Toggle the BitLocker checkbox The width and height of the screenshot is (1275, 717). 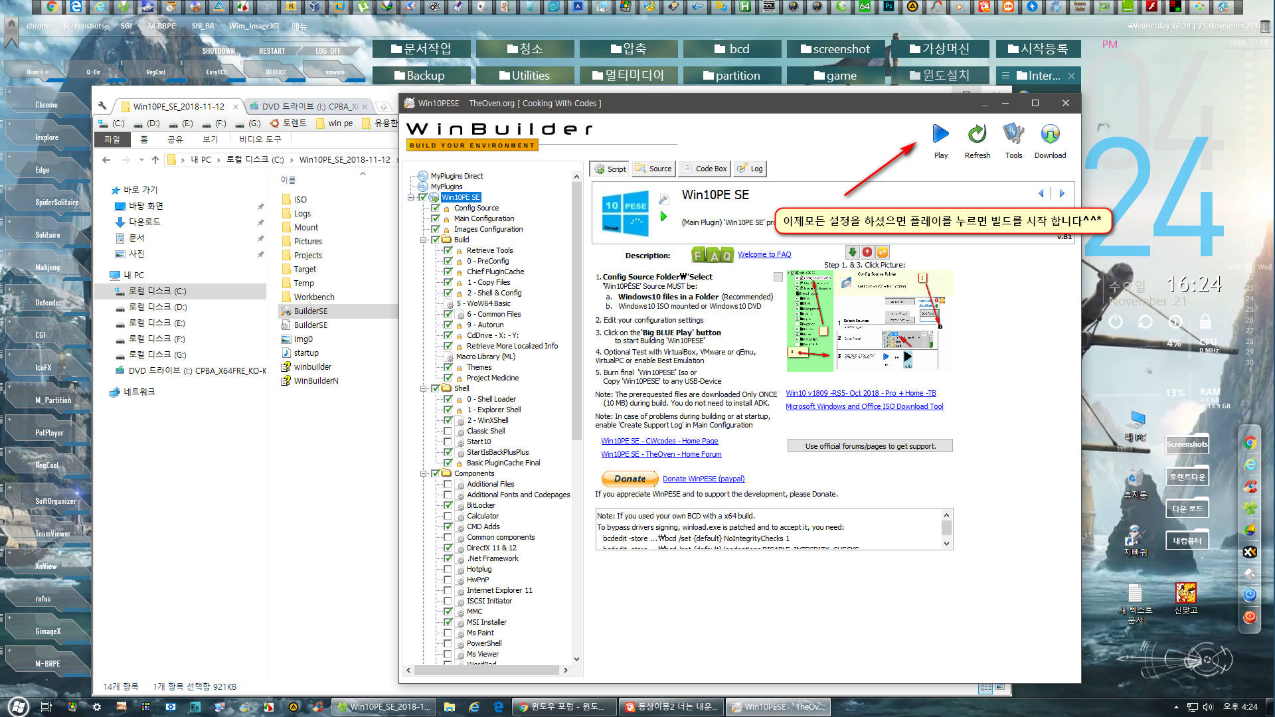coord(448,505)
